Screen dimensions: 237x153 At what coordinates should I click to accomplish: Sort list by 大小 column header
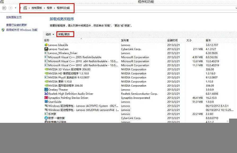tap(189, 40)
